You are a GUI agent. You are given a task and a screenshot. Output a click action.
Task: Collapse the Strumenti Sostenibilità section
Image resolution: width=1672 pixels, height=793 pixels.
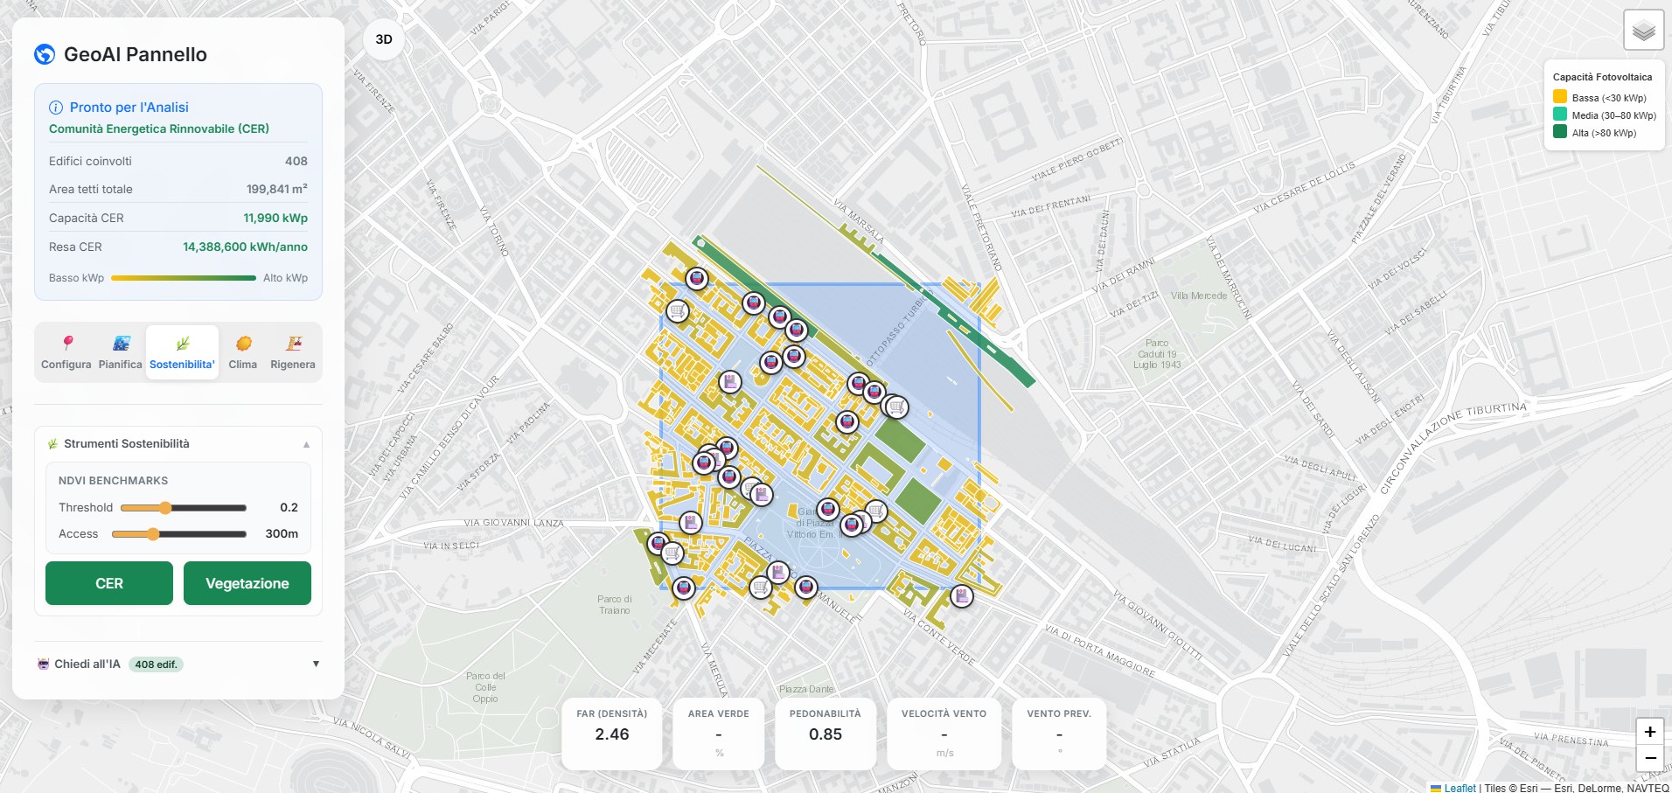pyautogui.click(x=306, y=444)
